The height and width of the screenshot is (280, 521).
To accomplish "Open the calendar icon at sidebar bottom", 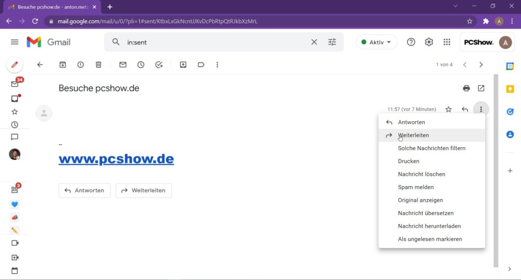I will [15, 271].
